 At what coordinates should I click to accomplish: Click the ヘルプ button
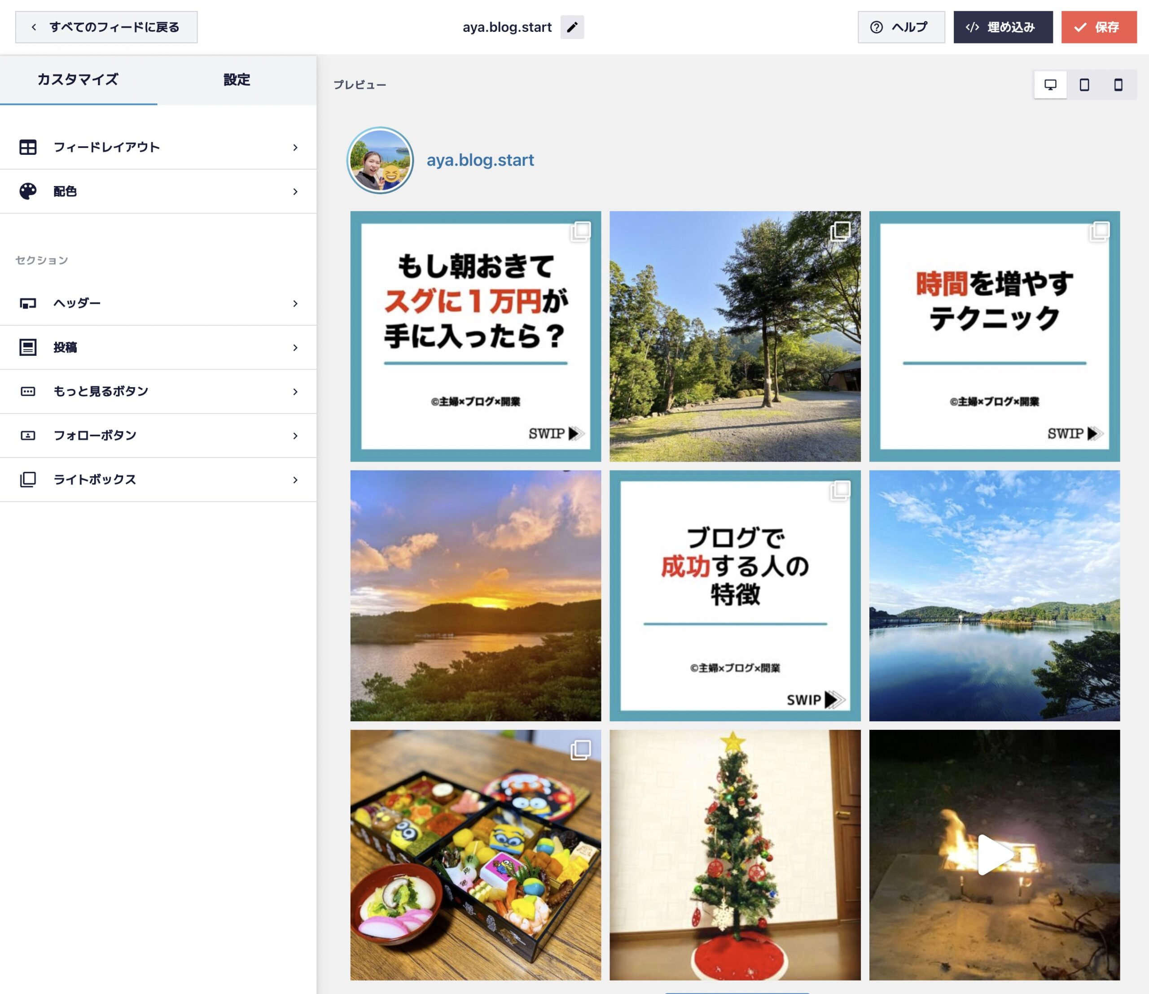901,26
